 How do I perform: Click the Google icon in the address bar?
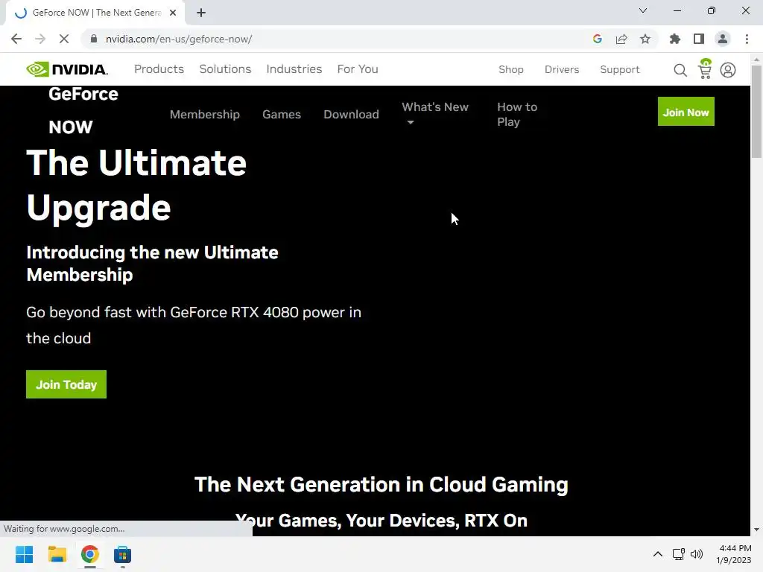(x=598, y=39)
